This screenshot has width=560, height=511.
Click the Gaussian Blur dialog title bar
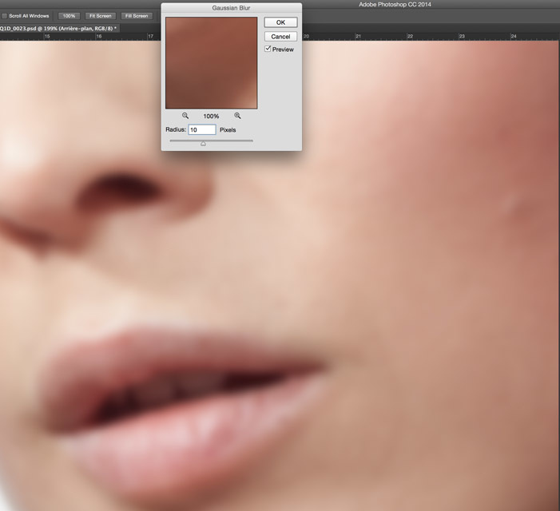231,8
